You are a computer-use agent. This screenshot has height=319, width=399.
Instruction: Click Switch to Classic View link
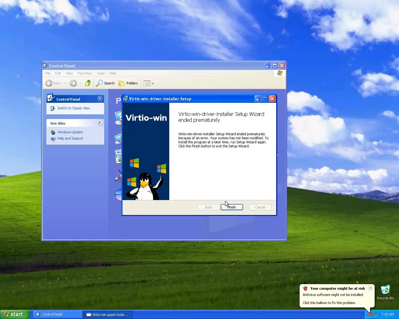pyautogui.click(x=74, y=108)
